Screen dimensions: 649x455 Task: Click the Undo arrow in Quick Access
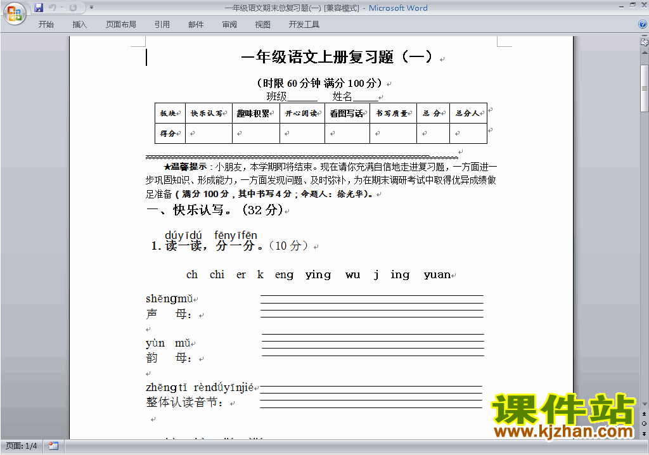[52, 8]
